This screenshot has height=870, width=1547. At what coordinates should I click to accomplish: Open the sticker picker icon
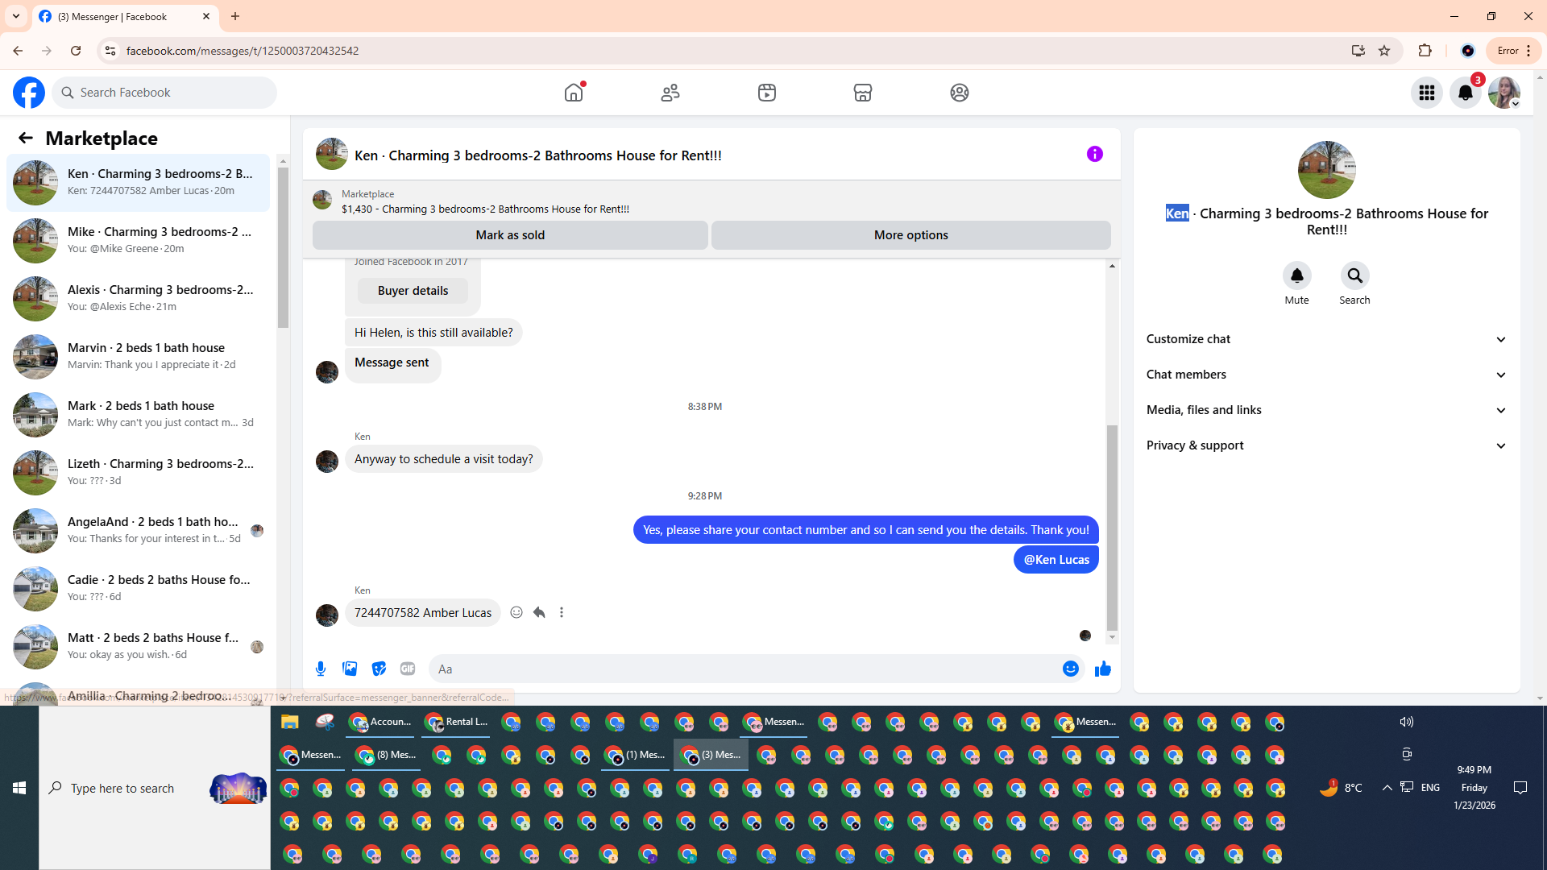[x=379, y=669]
